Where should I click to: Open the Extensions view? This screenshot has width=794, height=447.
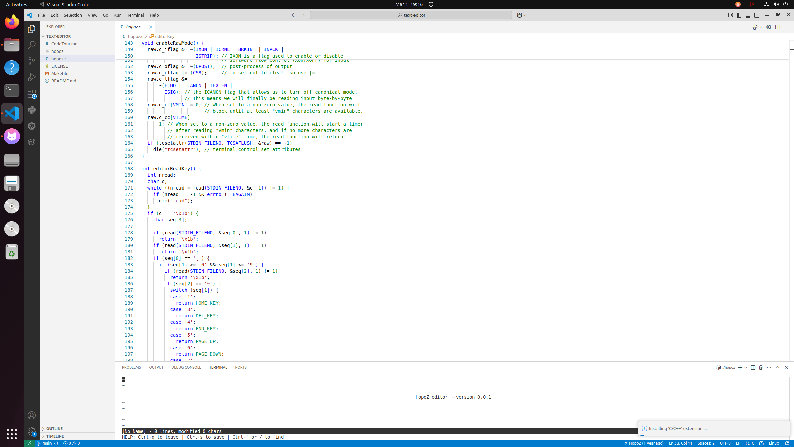[x=32, y=94]
